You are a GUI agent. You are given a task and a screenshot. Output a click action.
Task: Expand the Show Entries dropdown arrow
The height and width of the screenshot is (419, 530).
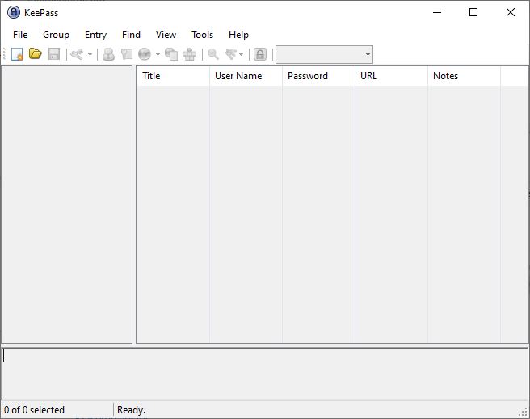[x=241, y=54]
